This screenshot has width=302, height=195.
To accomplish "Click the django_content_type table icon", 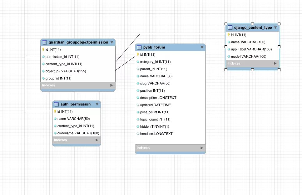I will (x=230, y=28).
